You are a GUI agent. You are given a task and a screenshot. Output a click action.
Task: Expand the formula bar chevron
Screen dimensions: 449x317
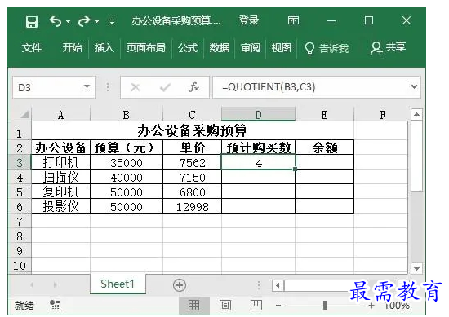click(414, 86)
